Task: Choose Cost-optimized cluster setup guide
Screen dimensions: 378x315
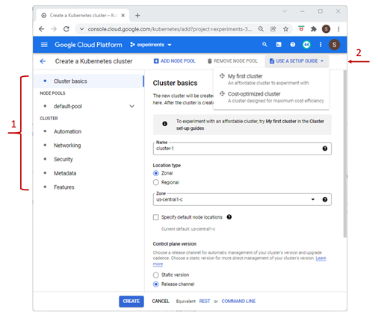Action: (271, 97)
